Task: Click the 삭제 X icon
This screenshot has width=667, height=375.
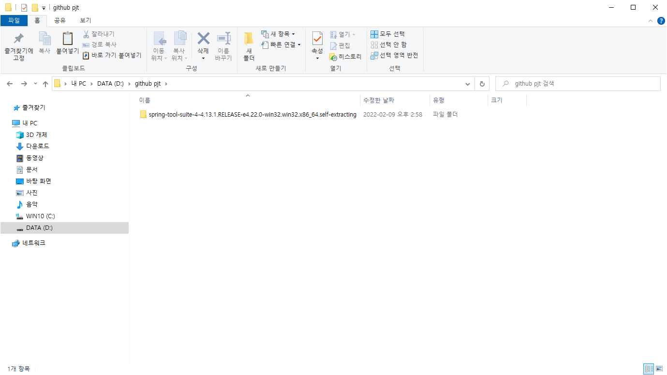Action: (203, 38)
